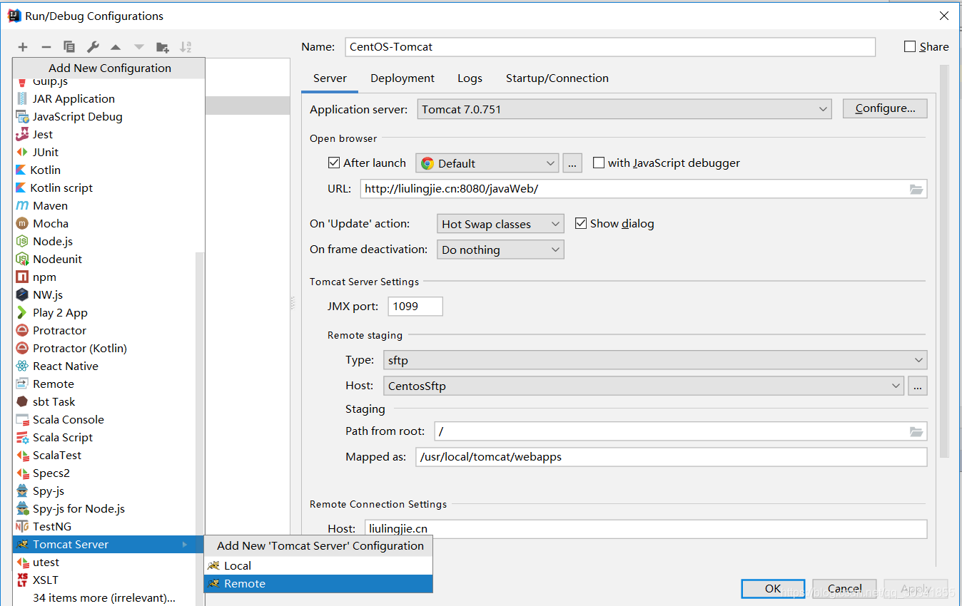The height and width of the screenshot is (606, 962).
Task: Create new folder via folder-plus icon
Action: click(163, 47)
